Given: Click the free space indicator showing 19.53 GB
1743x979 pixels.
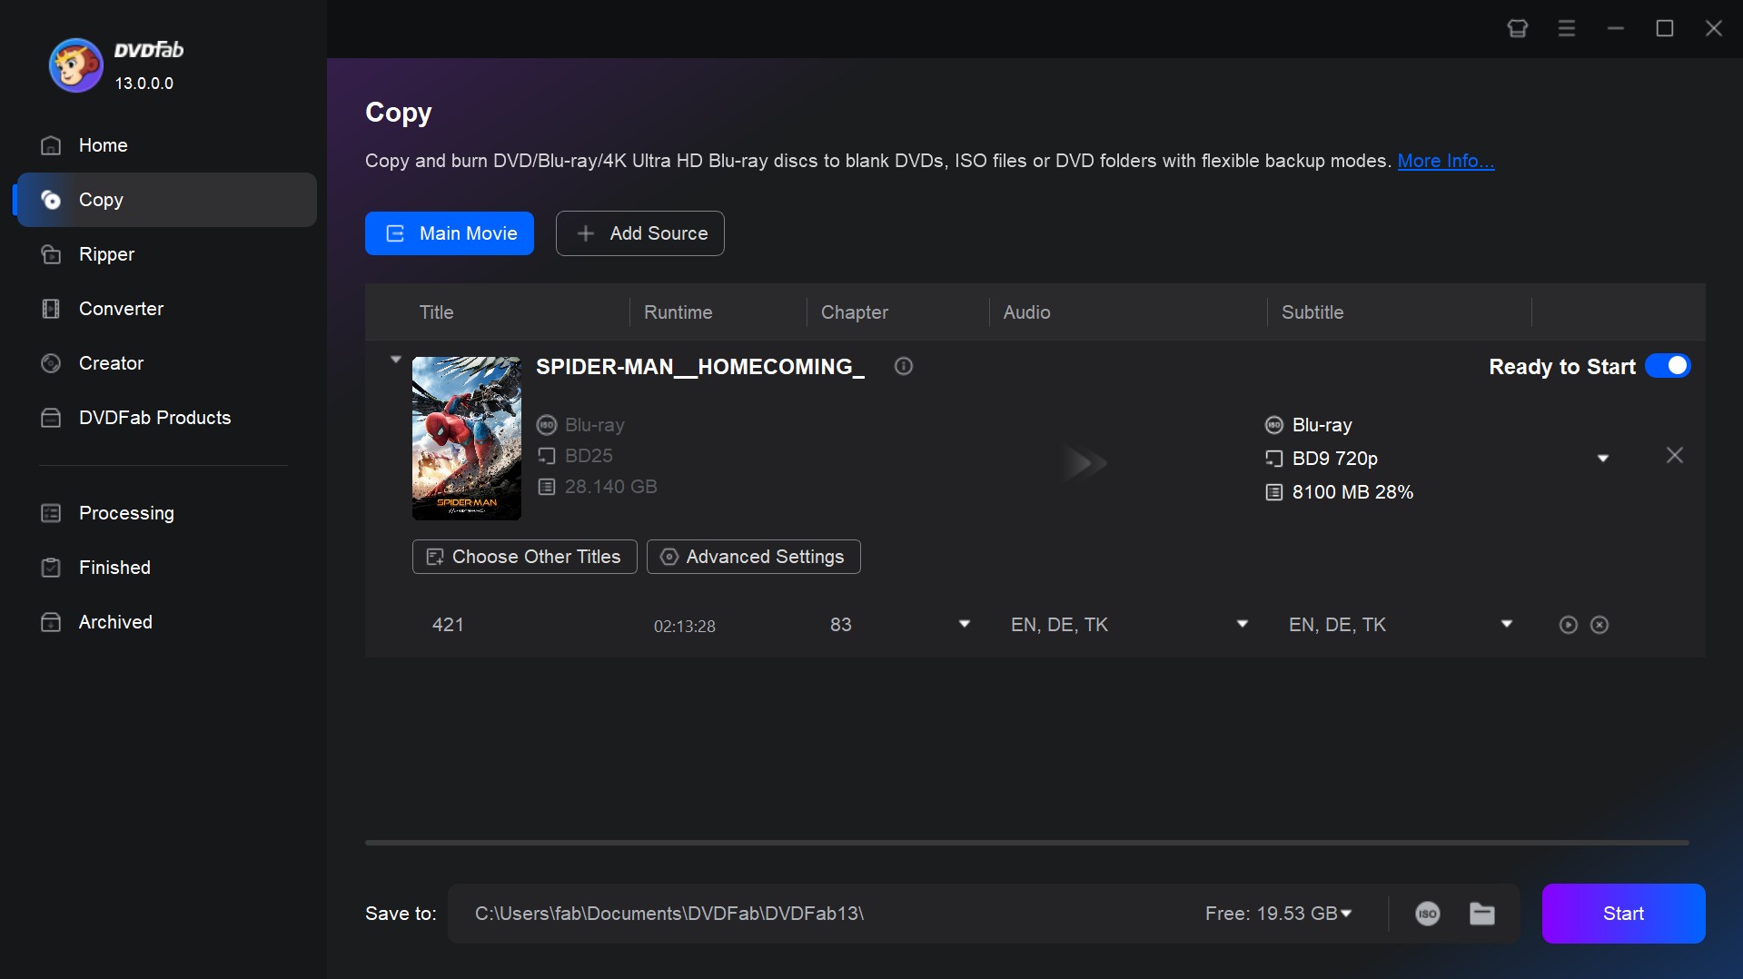Looking at the screenshot, I should [x=1275, y=914].
